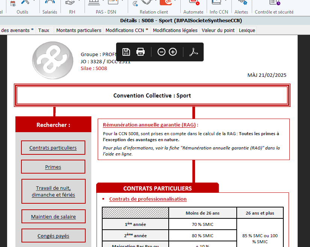Select the '80 % SMIC' table cell
Viewport: 310px width, 247px height.
point(203,236)
